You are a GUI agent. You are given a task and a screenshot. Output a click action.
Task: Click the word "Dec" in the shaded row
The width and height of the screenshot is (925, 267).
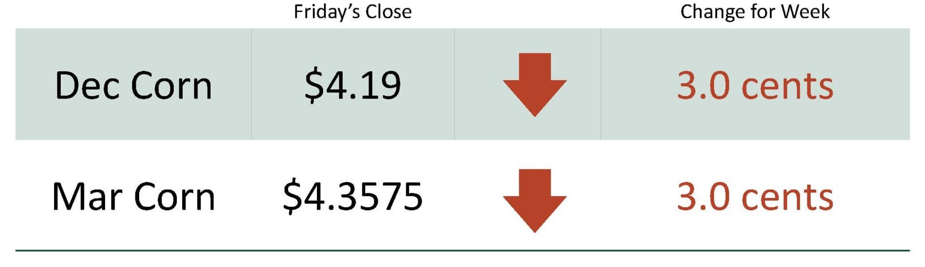click(87, 86)
